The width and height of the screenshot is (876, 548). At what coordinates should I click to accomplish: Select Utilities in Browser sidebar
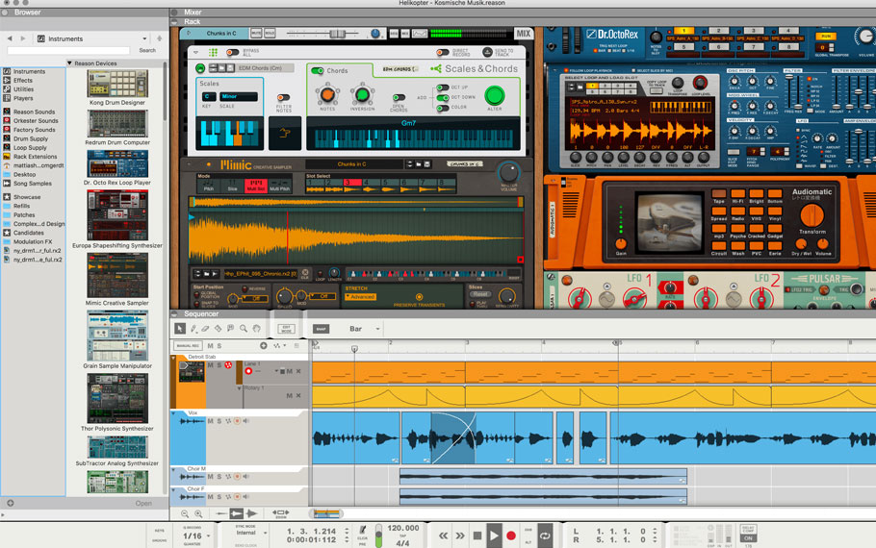tap(23, 89)
